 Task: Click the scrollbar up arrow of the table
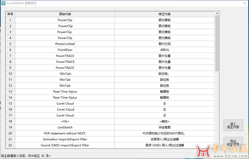tap(217, 14)
